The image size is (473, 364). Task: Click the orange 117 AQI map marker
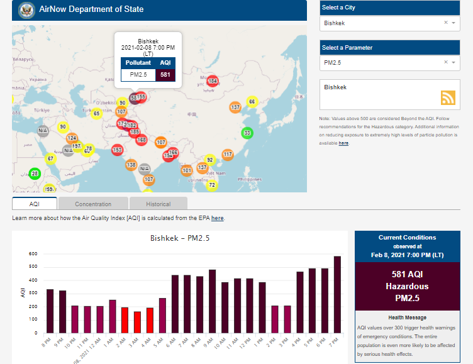click(x=227, y=154)
